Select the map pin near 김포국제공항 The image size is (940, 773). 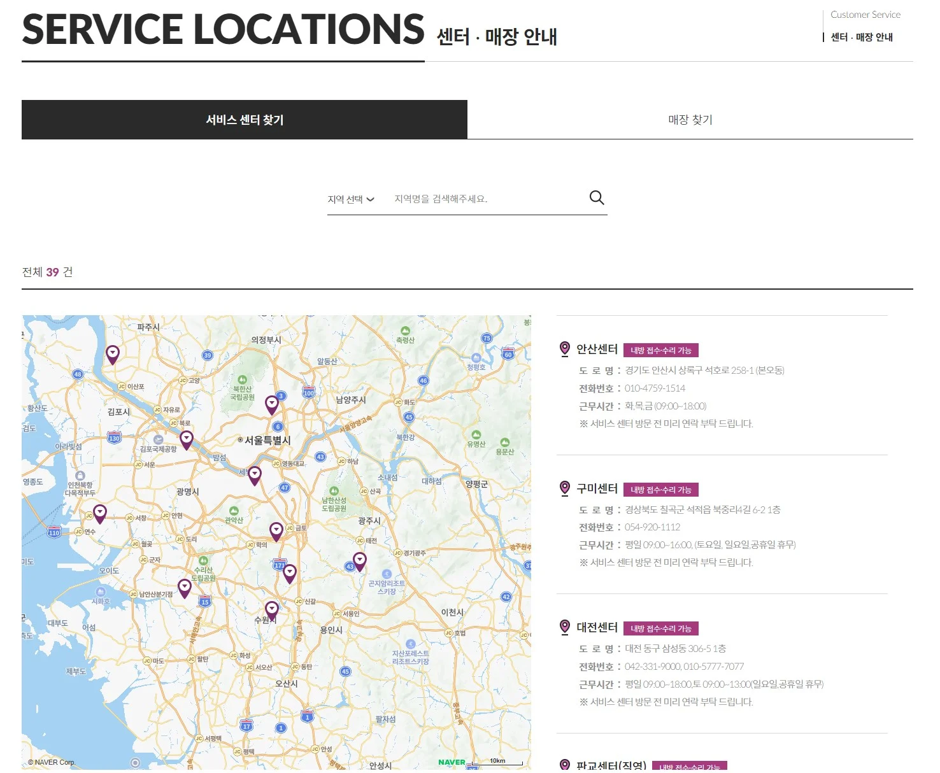point(187,440)
